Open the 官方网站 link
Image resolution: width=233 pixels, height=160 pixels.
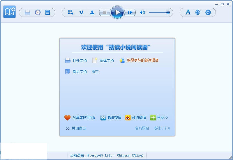(x=142, y=128)
